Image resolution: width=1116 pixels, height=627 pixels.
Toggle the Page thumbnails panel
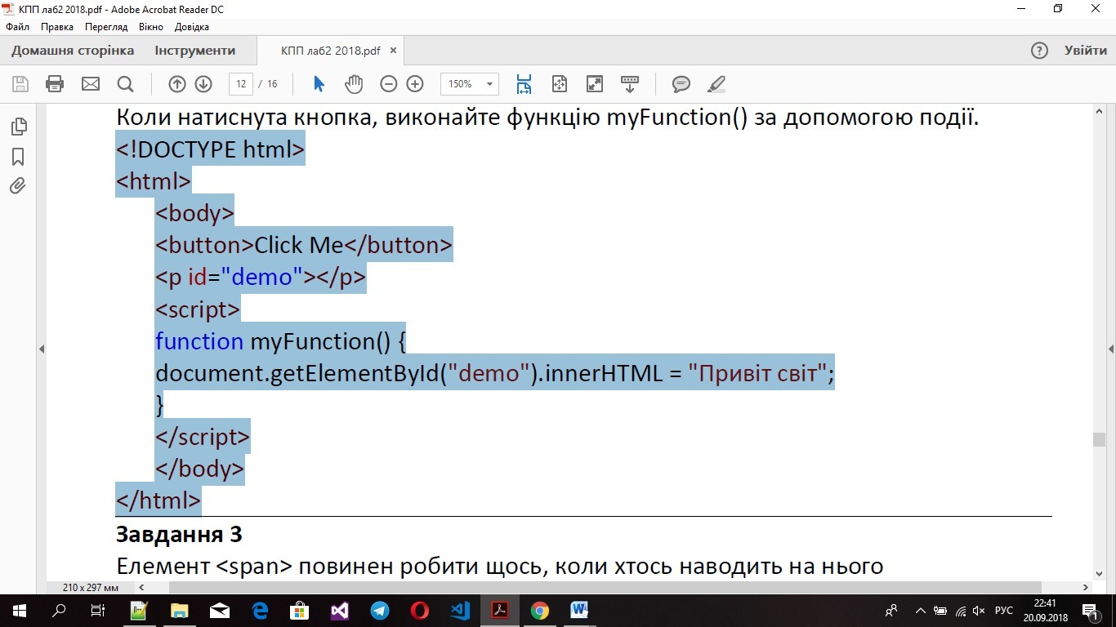[x=18, y=127]
